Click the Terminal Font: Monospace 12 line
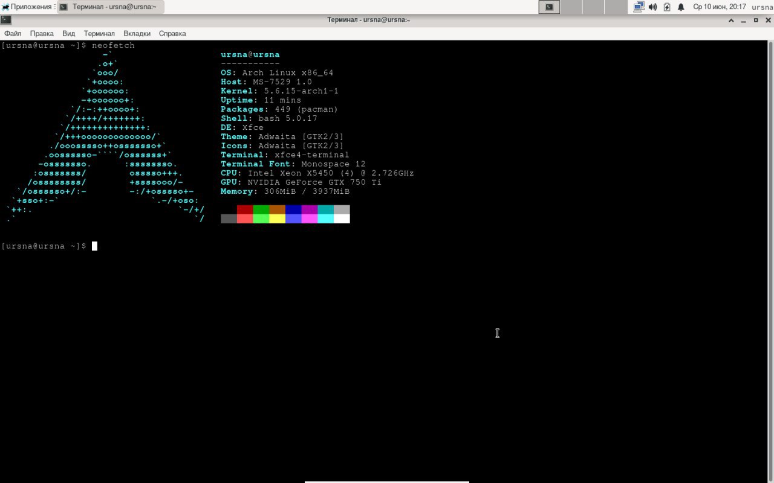This screenshot has width=774, height=483. pyautogui.click(x=293, y=164)
